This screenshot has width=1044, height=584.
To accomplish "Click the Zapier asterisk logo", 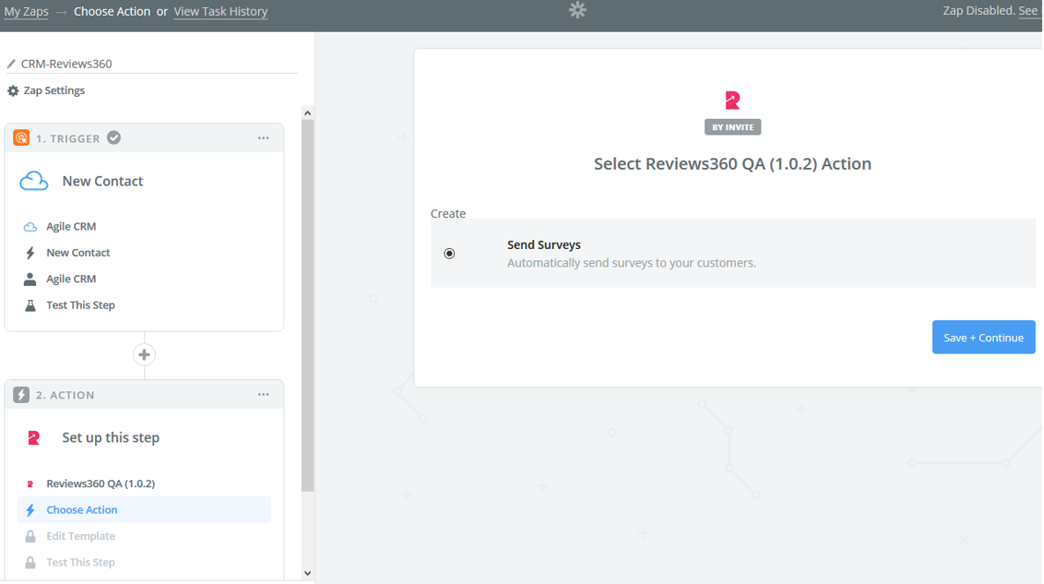I will coord(577,10).
